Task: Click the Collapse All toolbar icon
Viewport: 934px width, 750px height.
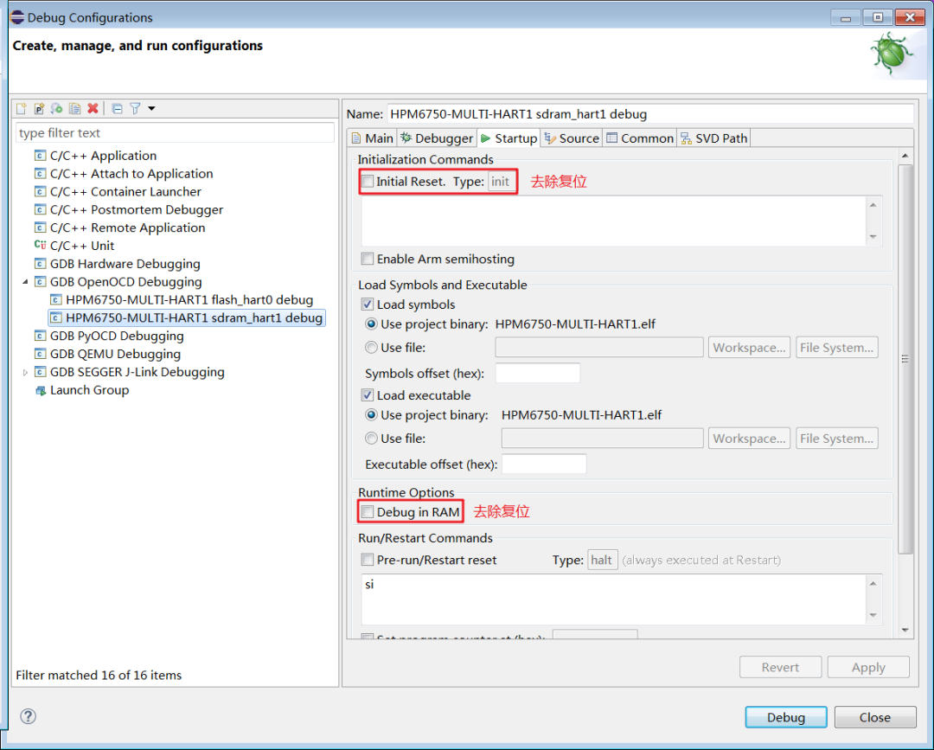Action: tap(118, 108)
